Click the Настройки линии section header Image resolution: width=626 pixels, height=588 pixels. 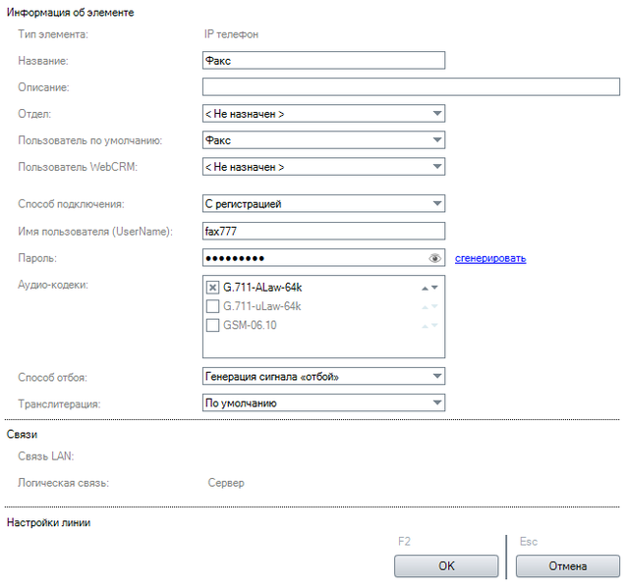pos(49,522)
